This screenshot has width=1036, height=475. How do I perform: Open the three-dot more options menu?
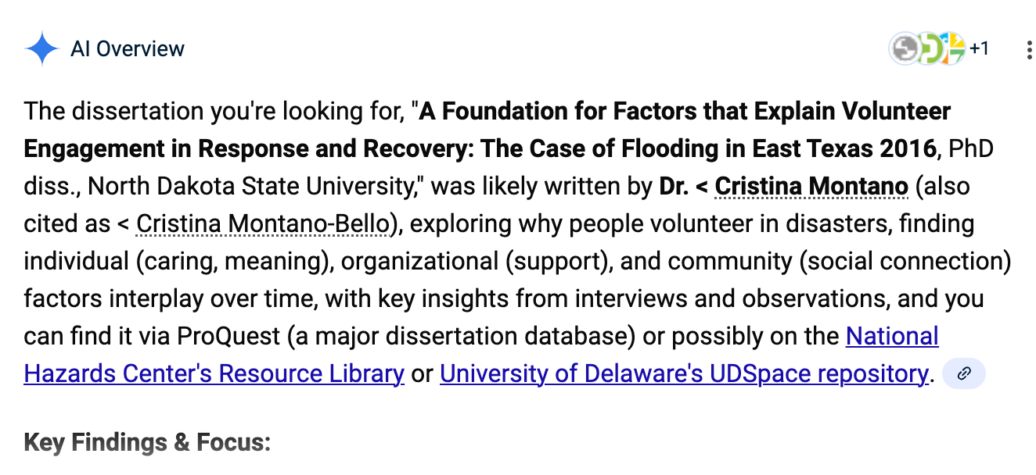[x=1029, y=50]
